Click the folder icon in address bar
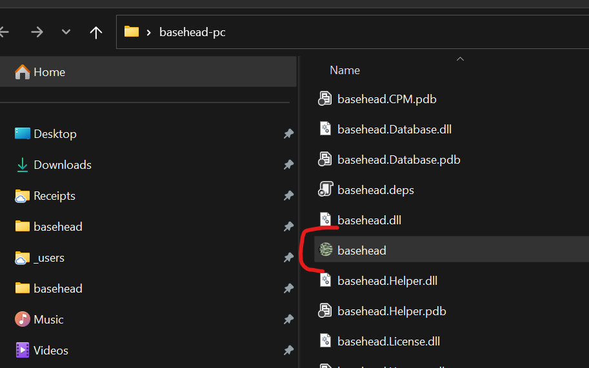 point(132,32)
